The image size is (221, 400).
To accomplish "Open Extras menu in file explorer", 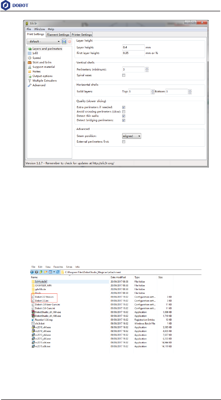I will click(69, 267).
